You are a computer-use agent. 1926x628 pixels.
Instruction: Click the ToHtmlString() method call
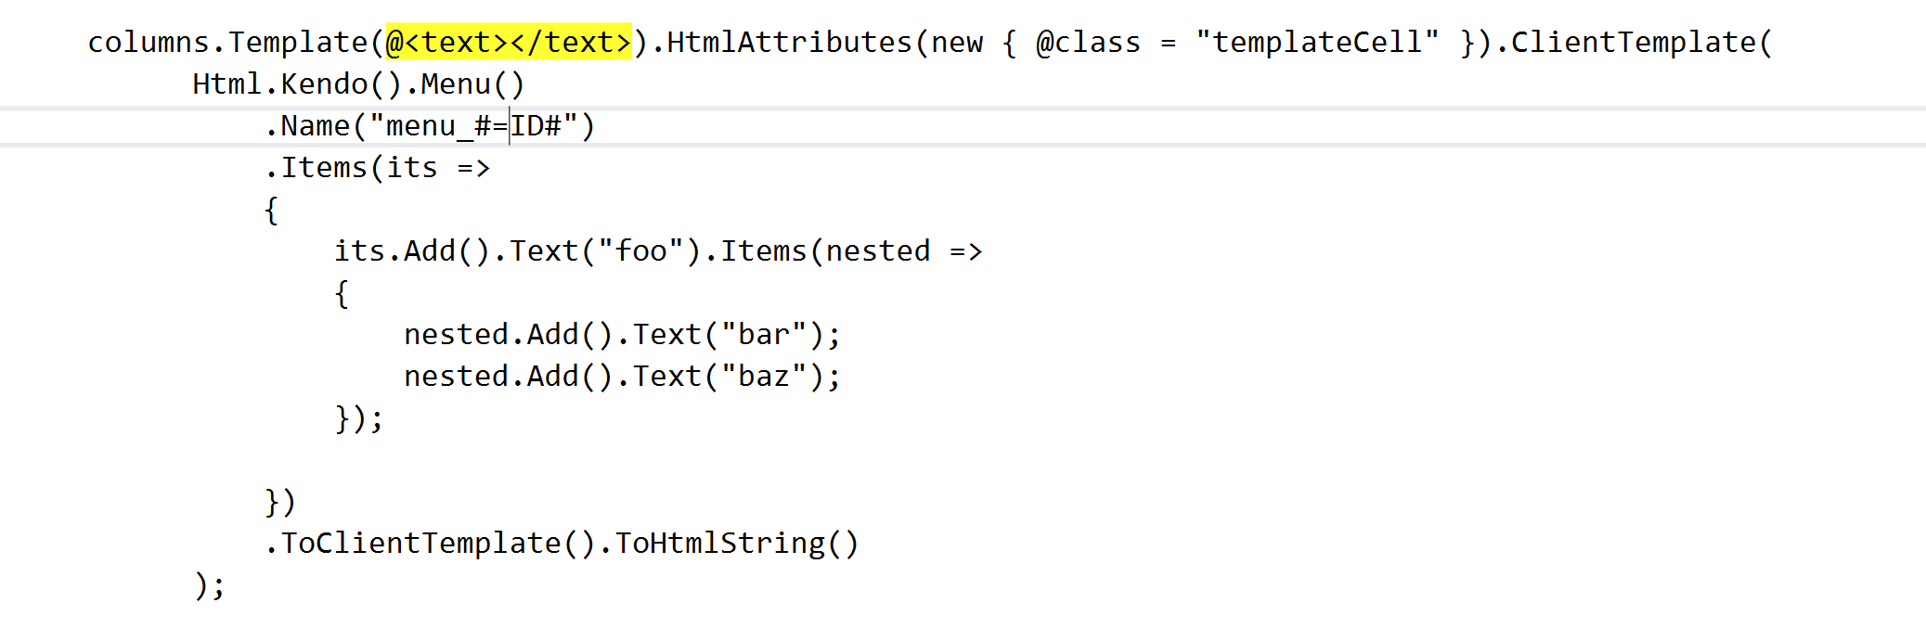coord(737,544)
